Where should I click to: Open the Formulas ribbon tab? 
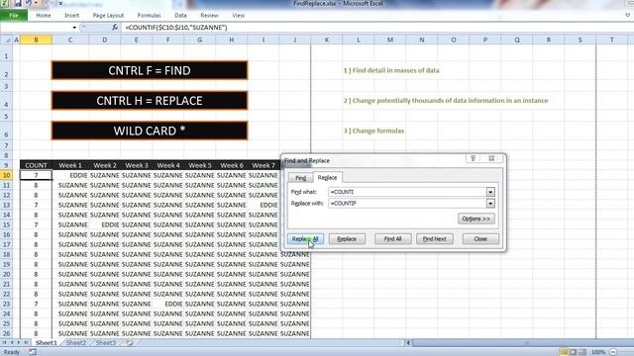tap(149, 16)
